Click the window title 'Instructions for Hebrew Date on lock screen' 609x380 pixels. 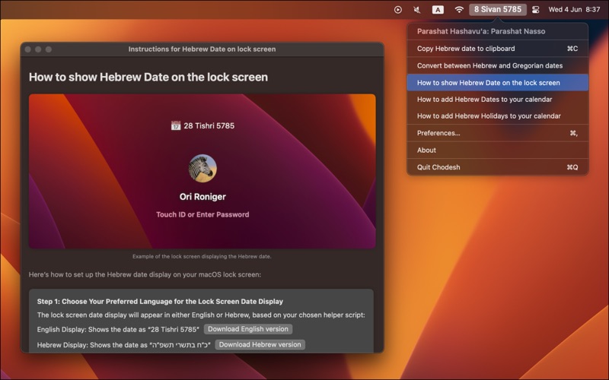[x=202, y=49]
